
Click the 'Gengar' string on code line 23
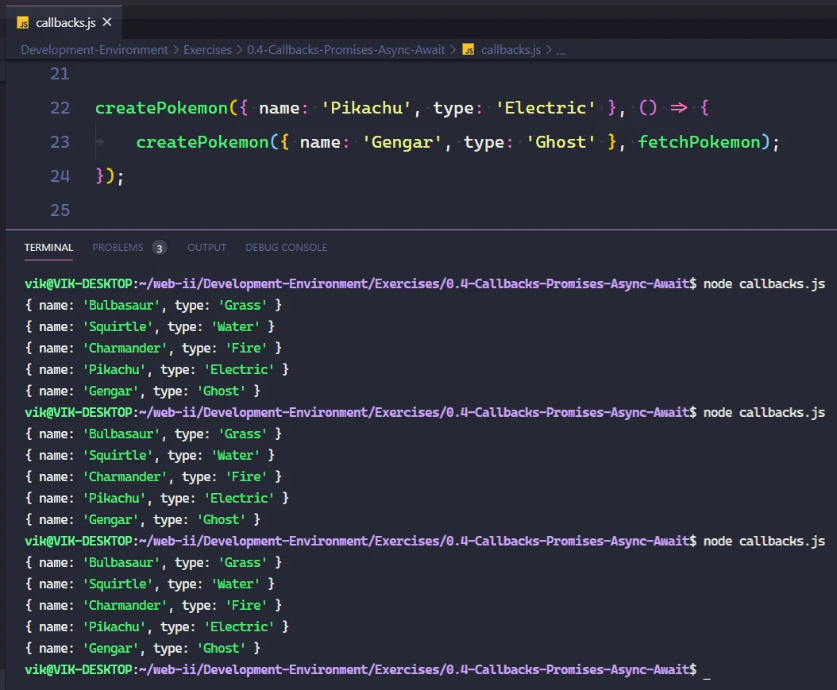pyautogui.click(x=402, y=142)
